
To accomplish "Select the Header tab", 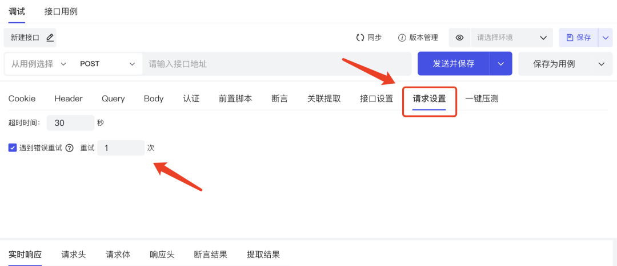I will click(69, 99).
